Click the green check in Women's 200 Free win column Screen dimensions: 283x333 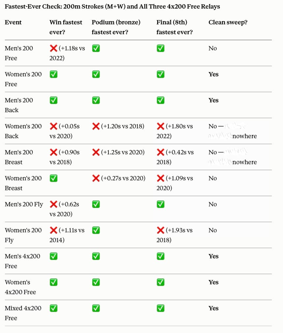53,74
